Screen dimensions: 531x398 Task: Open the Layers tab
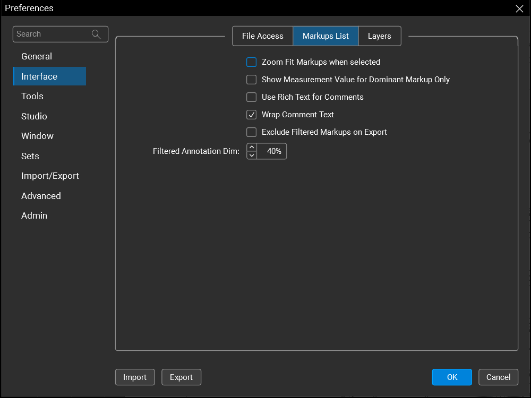(x=379, y=36)
